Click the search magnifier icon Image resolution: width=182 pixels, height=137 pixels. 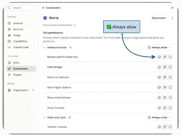pyautogui.click(x=9, y=8)
